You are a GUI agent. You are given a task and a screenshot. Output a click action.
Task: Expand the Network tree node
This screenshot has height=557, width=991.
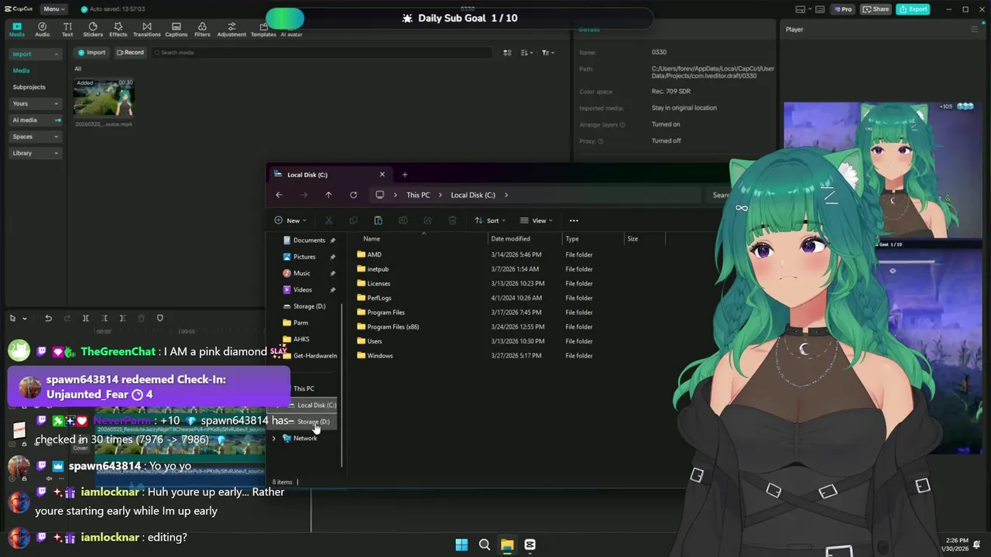tap(273, 439)
